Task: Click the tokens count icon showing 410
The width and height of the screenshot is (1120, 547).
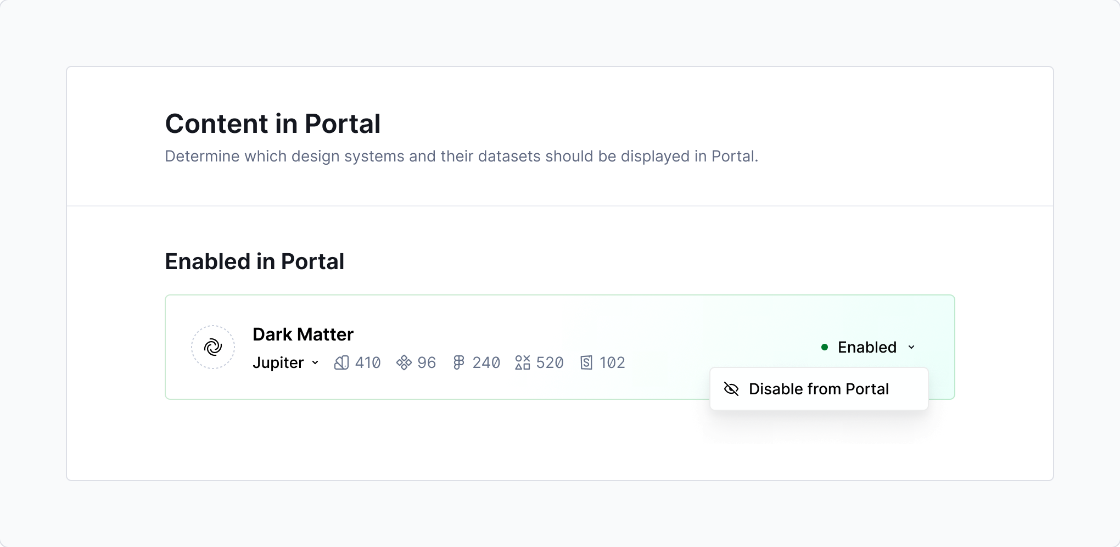Action: (x=341, y=362)
